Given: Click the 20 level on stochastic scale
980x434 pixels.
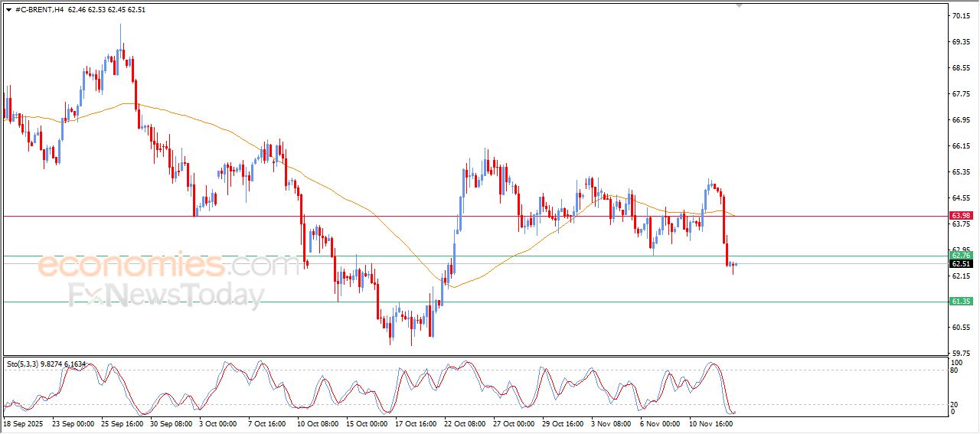Looking at the screenshot, I should pyautogui.click(x=954, y=403).
